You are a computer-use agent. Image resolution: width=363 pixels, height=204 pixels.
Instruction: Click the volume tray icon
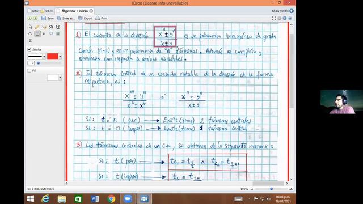[268, 199]
